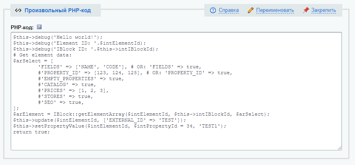
Task: Click the textarea resize handle corner
Action: (x=339, y=148)
